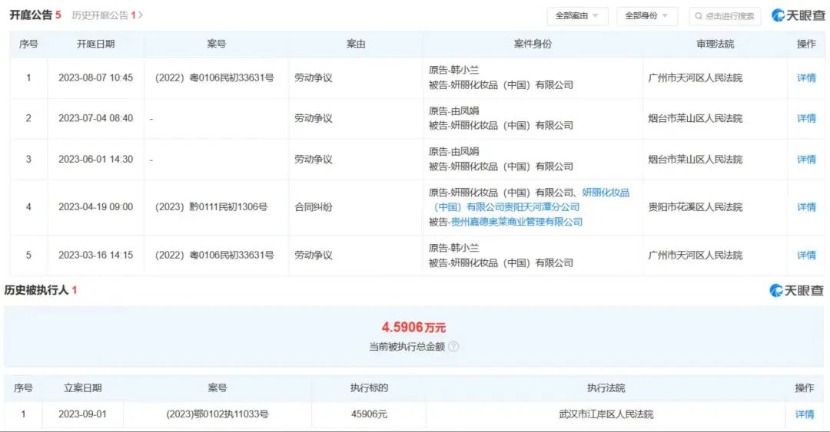Click the search magnifier icon
Image resolution: width=830 pixels, height=432 pixels.
(698, 16)
